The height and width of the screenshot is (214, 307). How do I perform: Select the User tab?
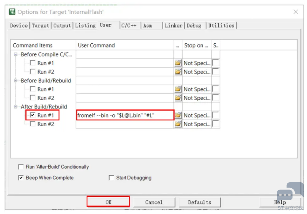[108, 25]
